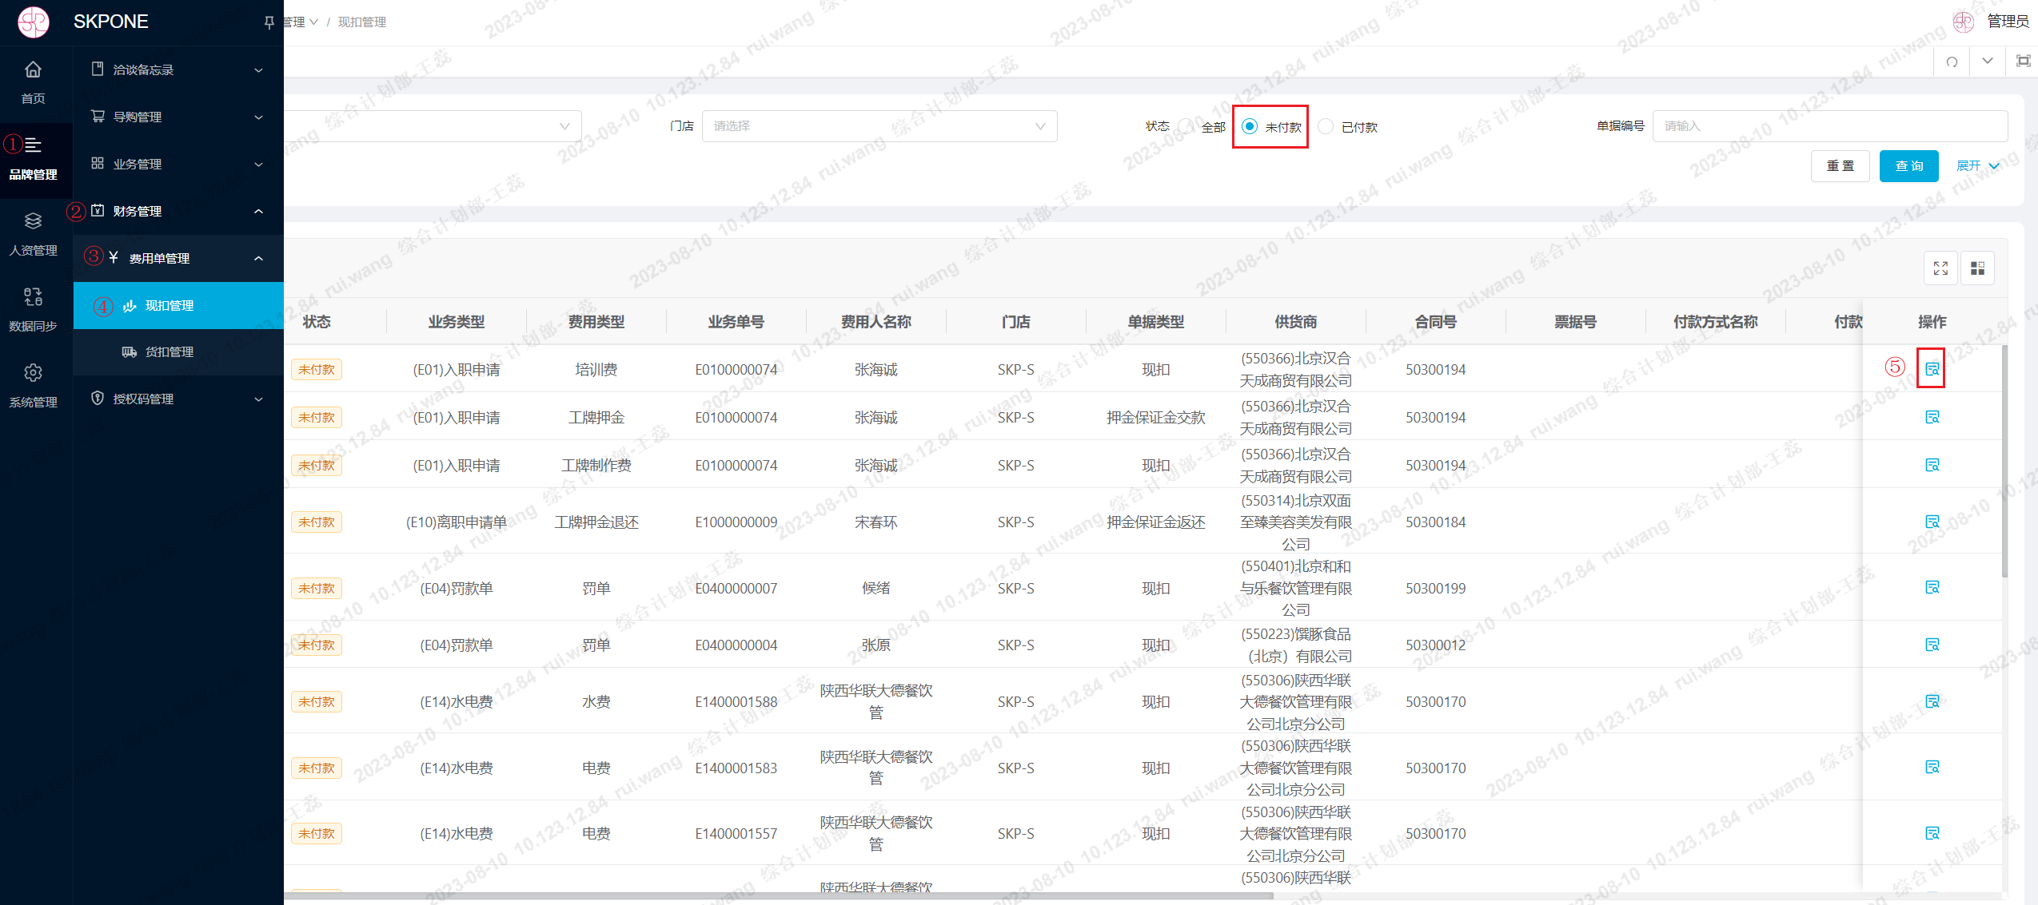Click pin icon next to SKPONE title

point(269,22)
